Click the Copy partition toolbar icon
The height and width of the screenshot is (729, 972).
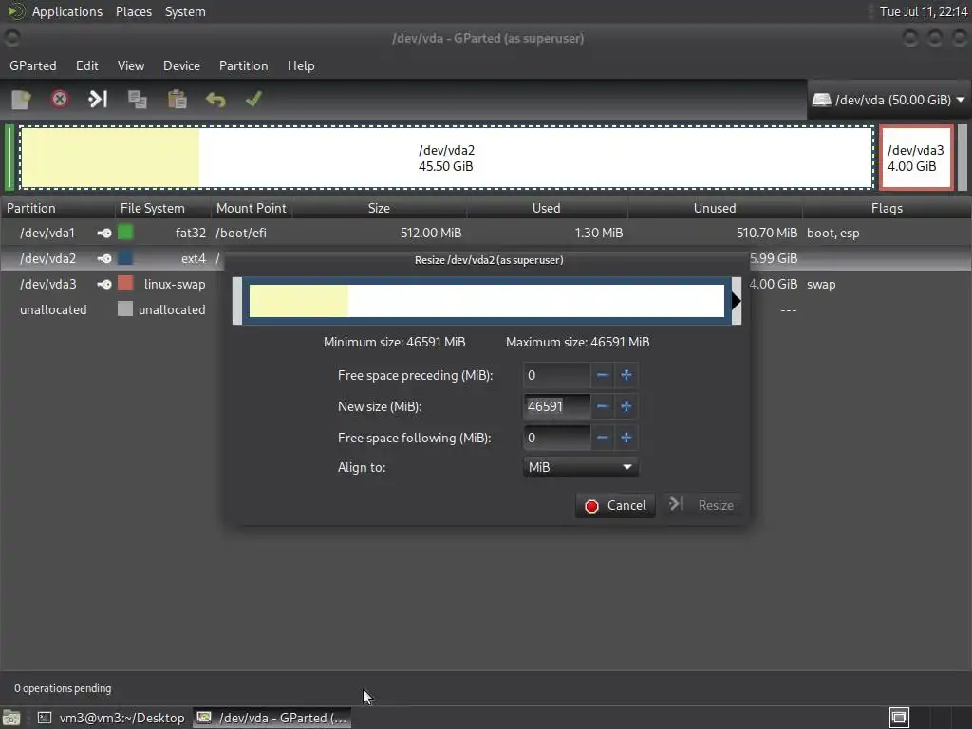(137, 99)
